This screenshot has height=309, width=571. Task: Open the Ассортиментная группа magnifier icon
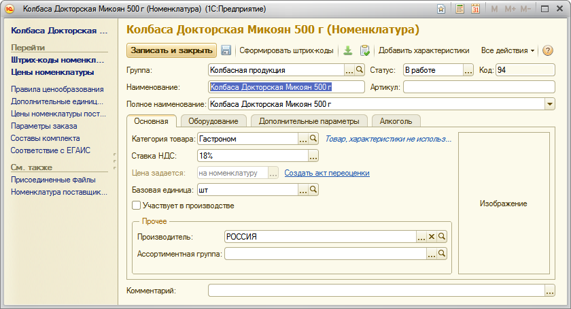pyautogui.click(x=441, y=254)
